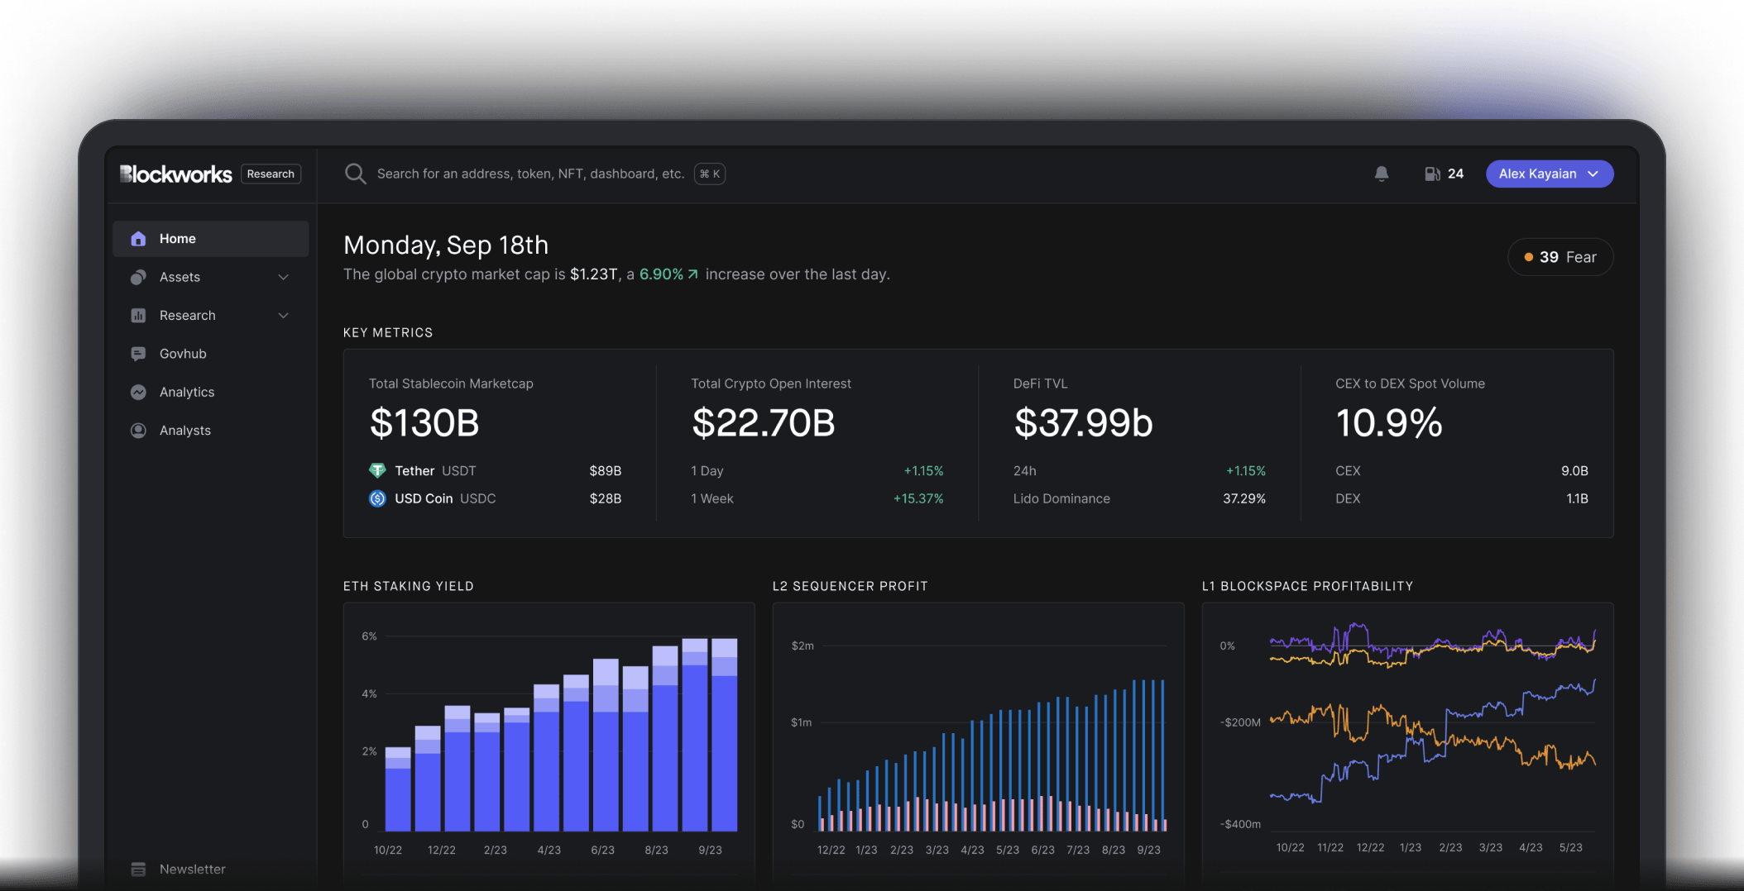Expand the Assets sidebar section
Screen dimensions: 1744x891
click(x=283, y=277)
